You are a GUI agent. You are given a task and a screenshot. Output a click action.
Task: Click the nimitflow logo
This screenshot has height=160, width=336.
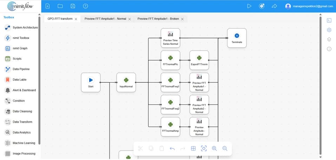tap(20, 6)
